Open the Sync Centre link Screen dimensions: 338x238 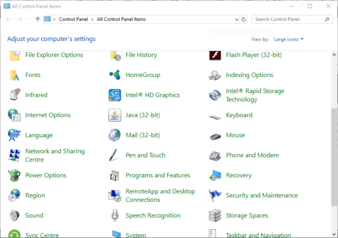pyautogui.click(x=42, y=235)
